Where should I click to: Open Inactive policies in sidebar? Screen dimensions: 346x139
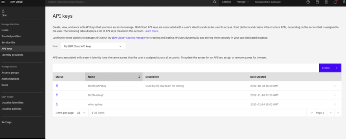12,109
